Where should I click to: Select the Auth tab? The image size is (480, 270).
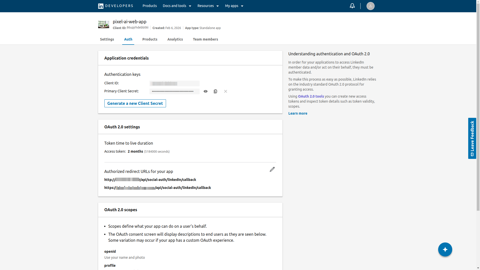[x=128, y=39]
